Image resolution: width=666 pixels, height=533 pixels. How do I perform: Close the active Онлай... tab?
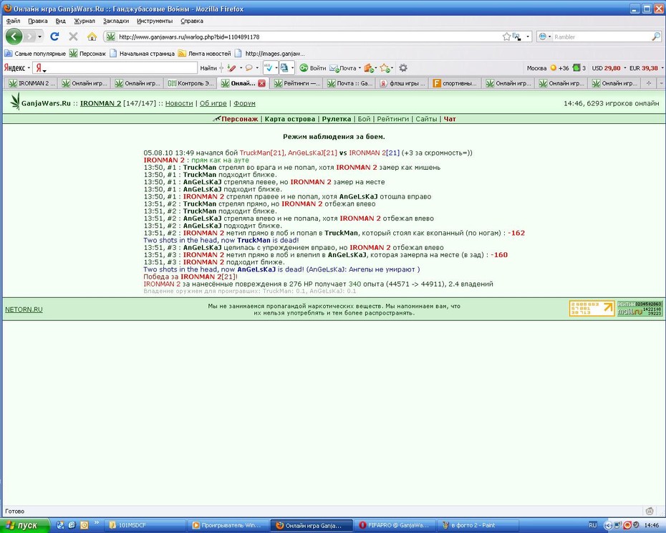pos(261,83)
